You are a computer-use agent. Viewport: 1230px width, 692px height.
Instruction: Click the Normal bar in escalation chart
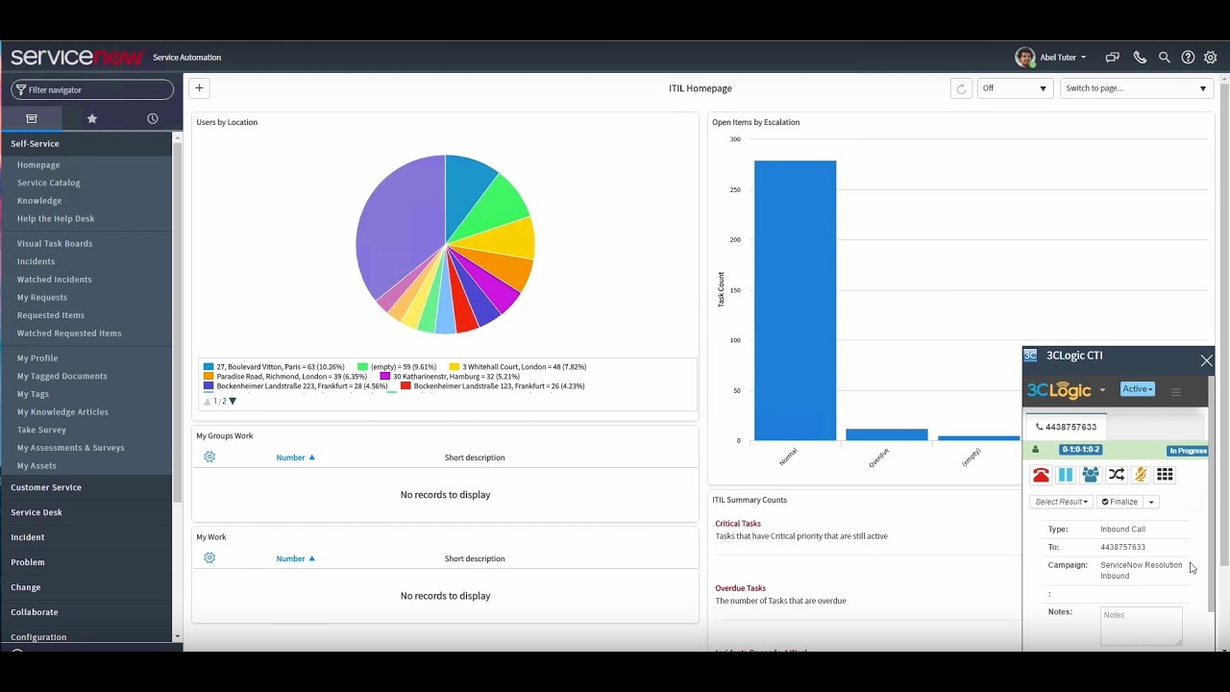(795, 301)
